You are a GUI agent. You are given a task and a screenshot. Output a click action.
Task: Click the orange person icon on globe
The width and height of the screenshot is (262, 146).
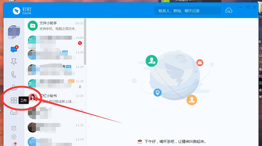click(x=192, y=100)
